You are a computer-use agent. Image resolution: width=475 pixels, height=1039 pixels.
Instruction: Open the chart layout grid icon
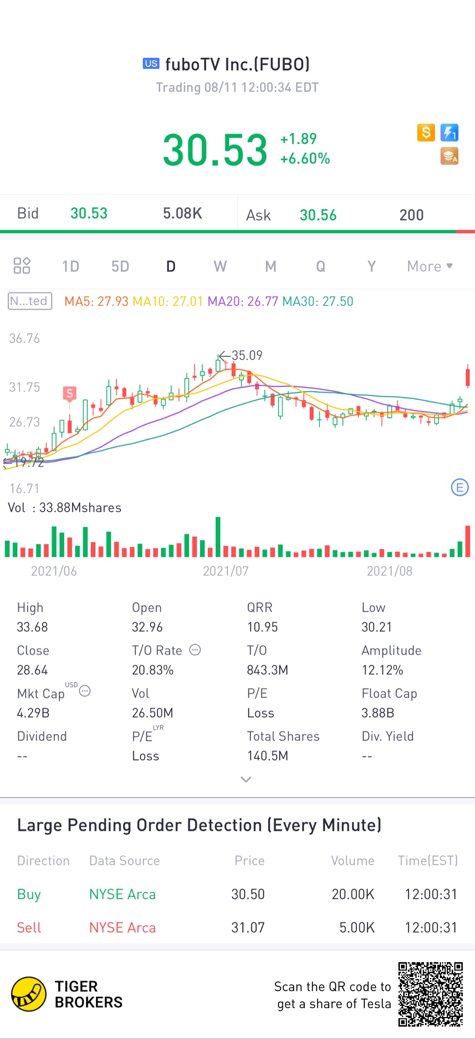click(22, 266)
